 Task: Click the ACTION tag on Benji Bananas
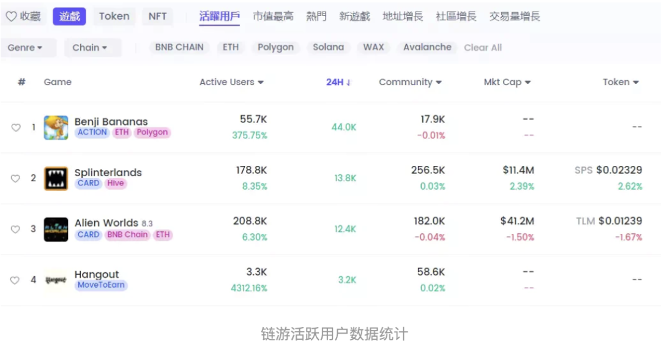pos(92,132)
